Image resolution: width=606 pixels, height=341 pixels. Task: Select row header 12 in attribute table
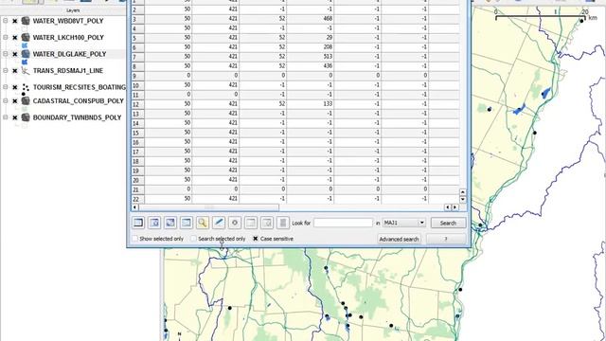[138, 104]
